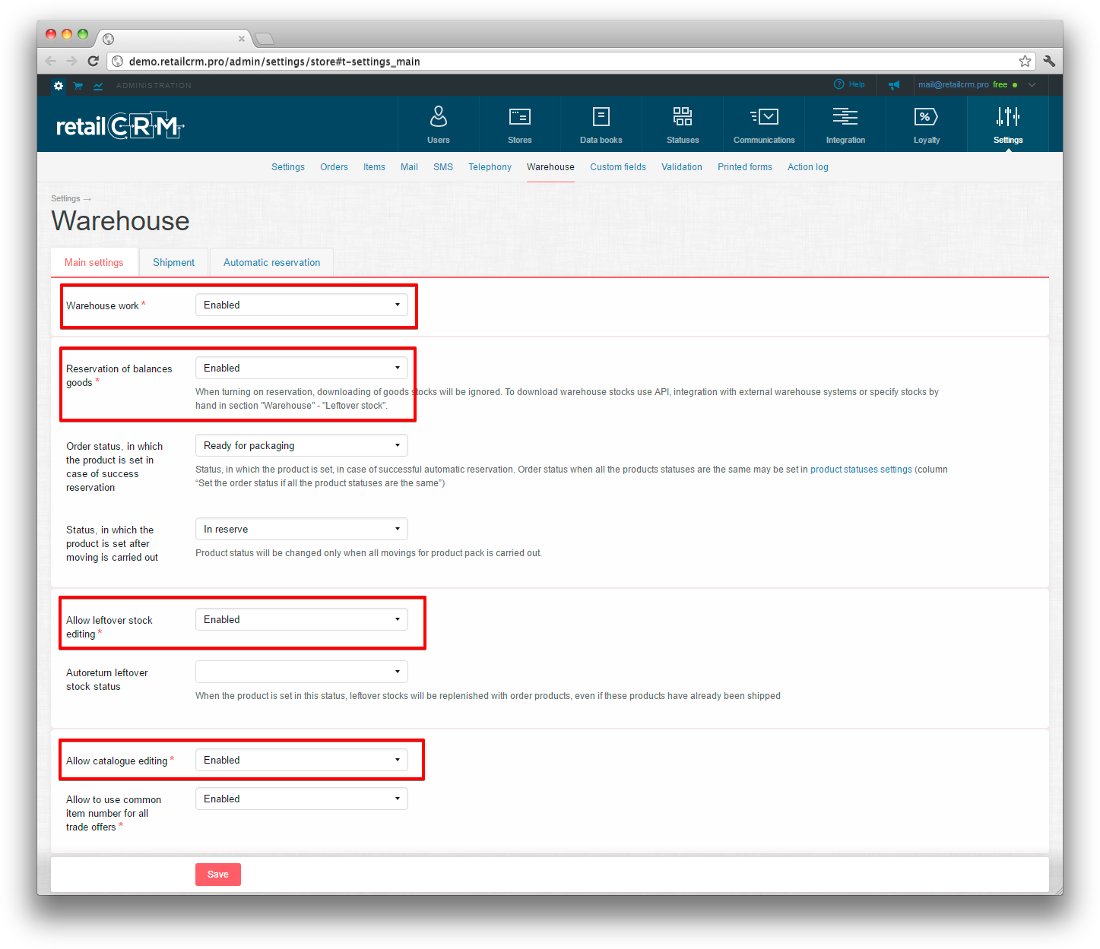
Task: Open the Communications section icon
Action: [764, 116]
